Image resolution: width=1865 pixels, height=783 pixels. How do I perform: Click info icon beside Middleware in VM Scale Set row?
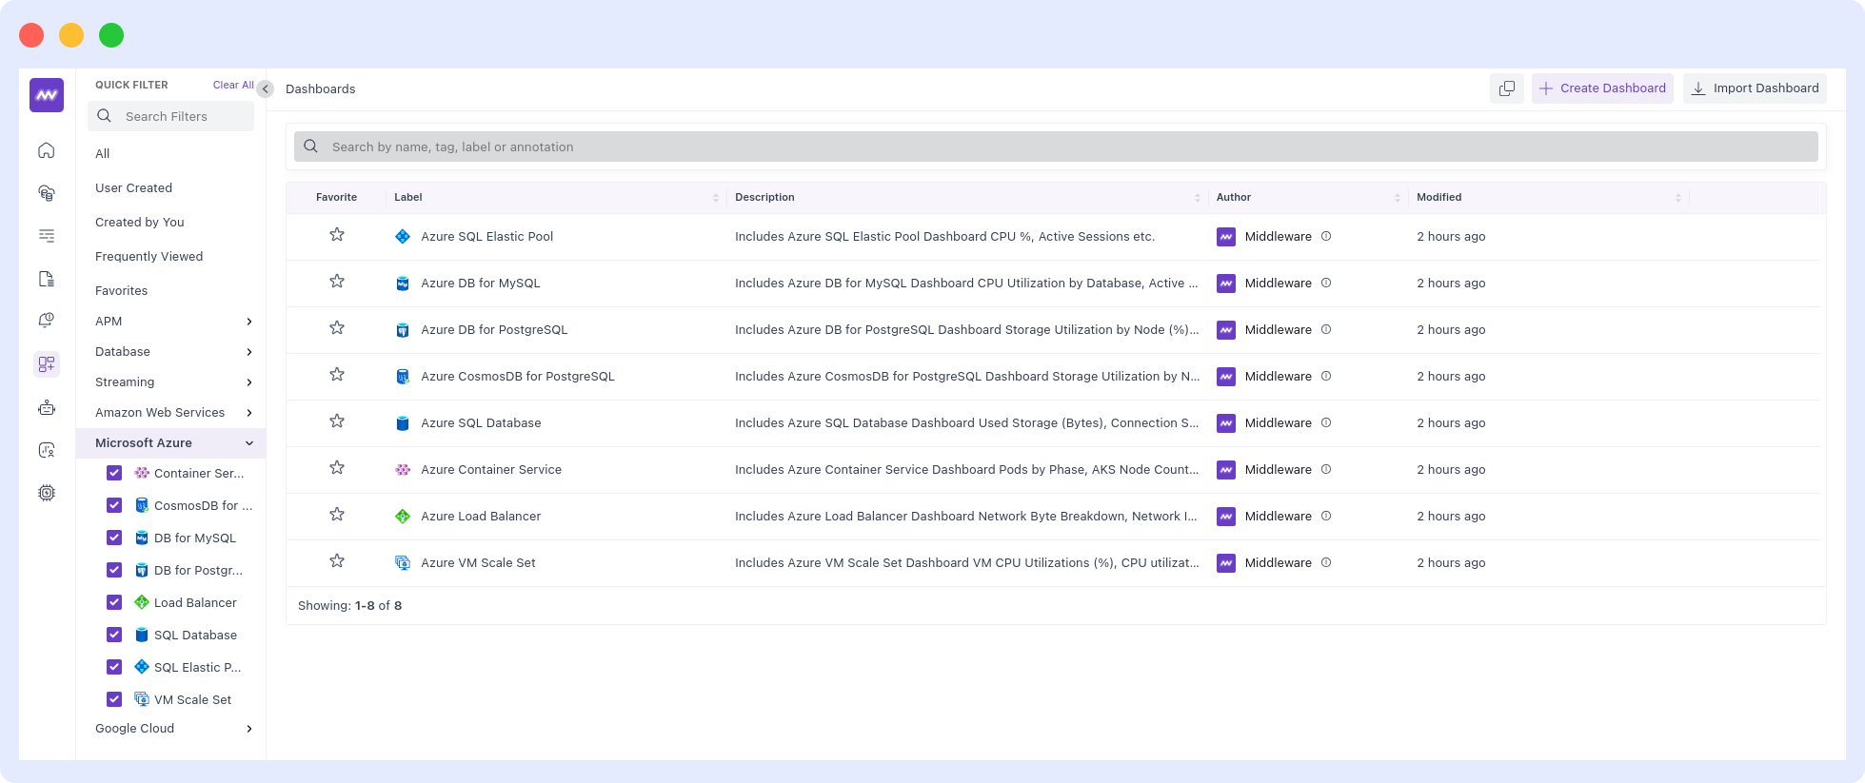(x=1326, y=562)
